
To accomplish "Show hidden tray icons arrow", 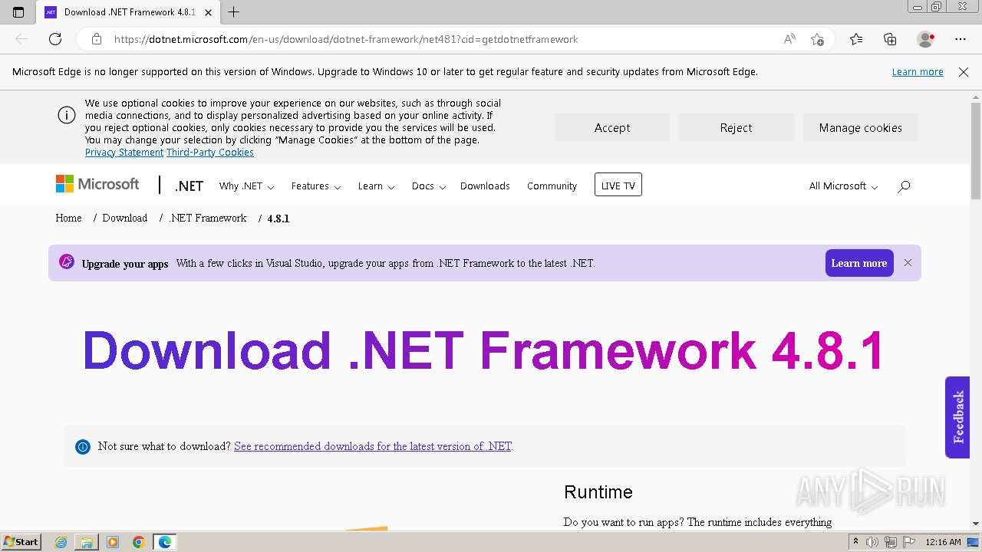I will (x=856, y=542).
